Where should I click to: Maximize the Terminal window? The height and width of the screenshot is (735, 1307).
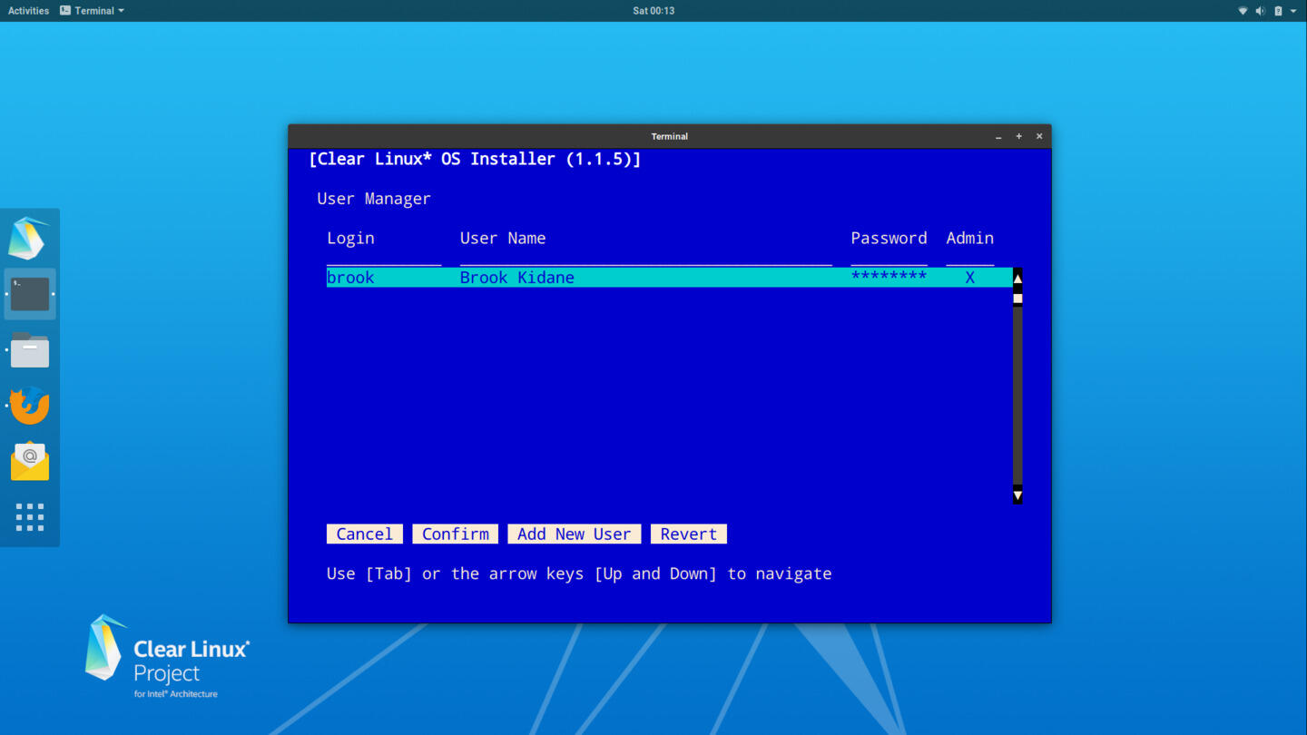point(1018,136)
